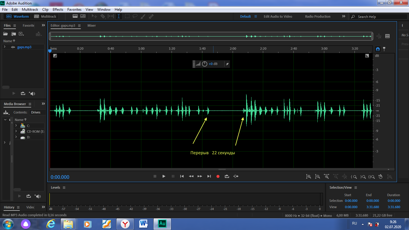This screenshot has height=230, width=409.
Task: Zoom in amplitude icon
Action: click(309, 177)
